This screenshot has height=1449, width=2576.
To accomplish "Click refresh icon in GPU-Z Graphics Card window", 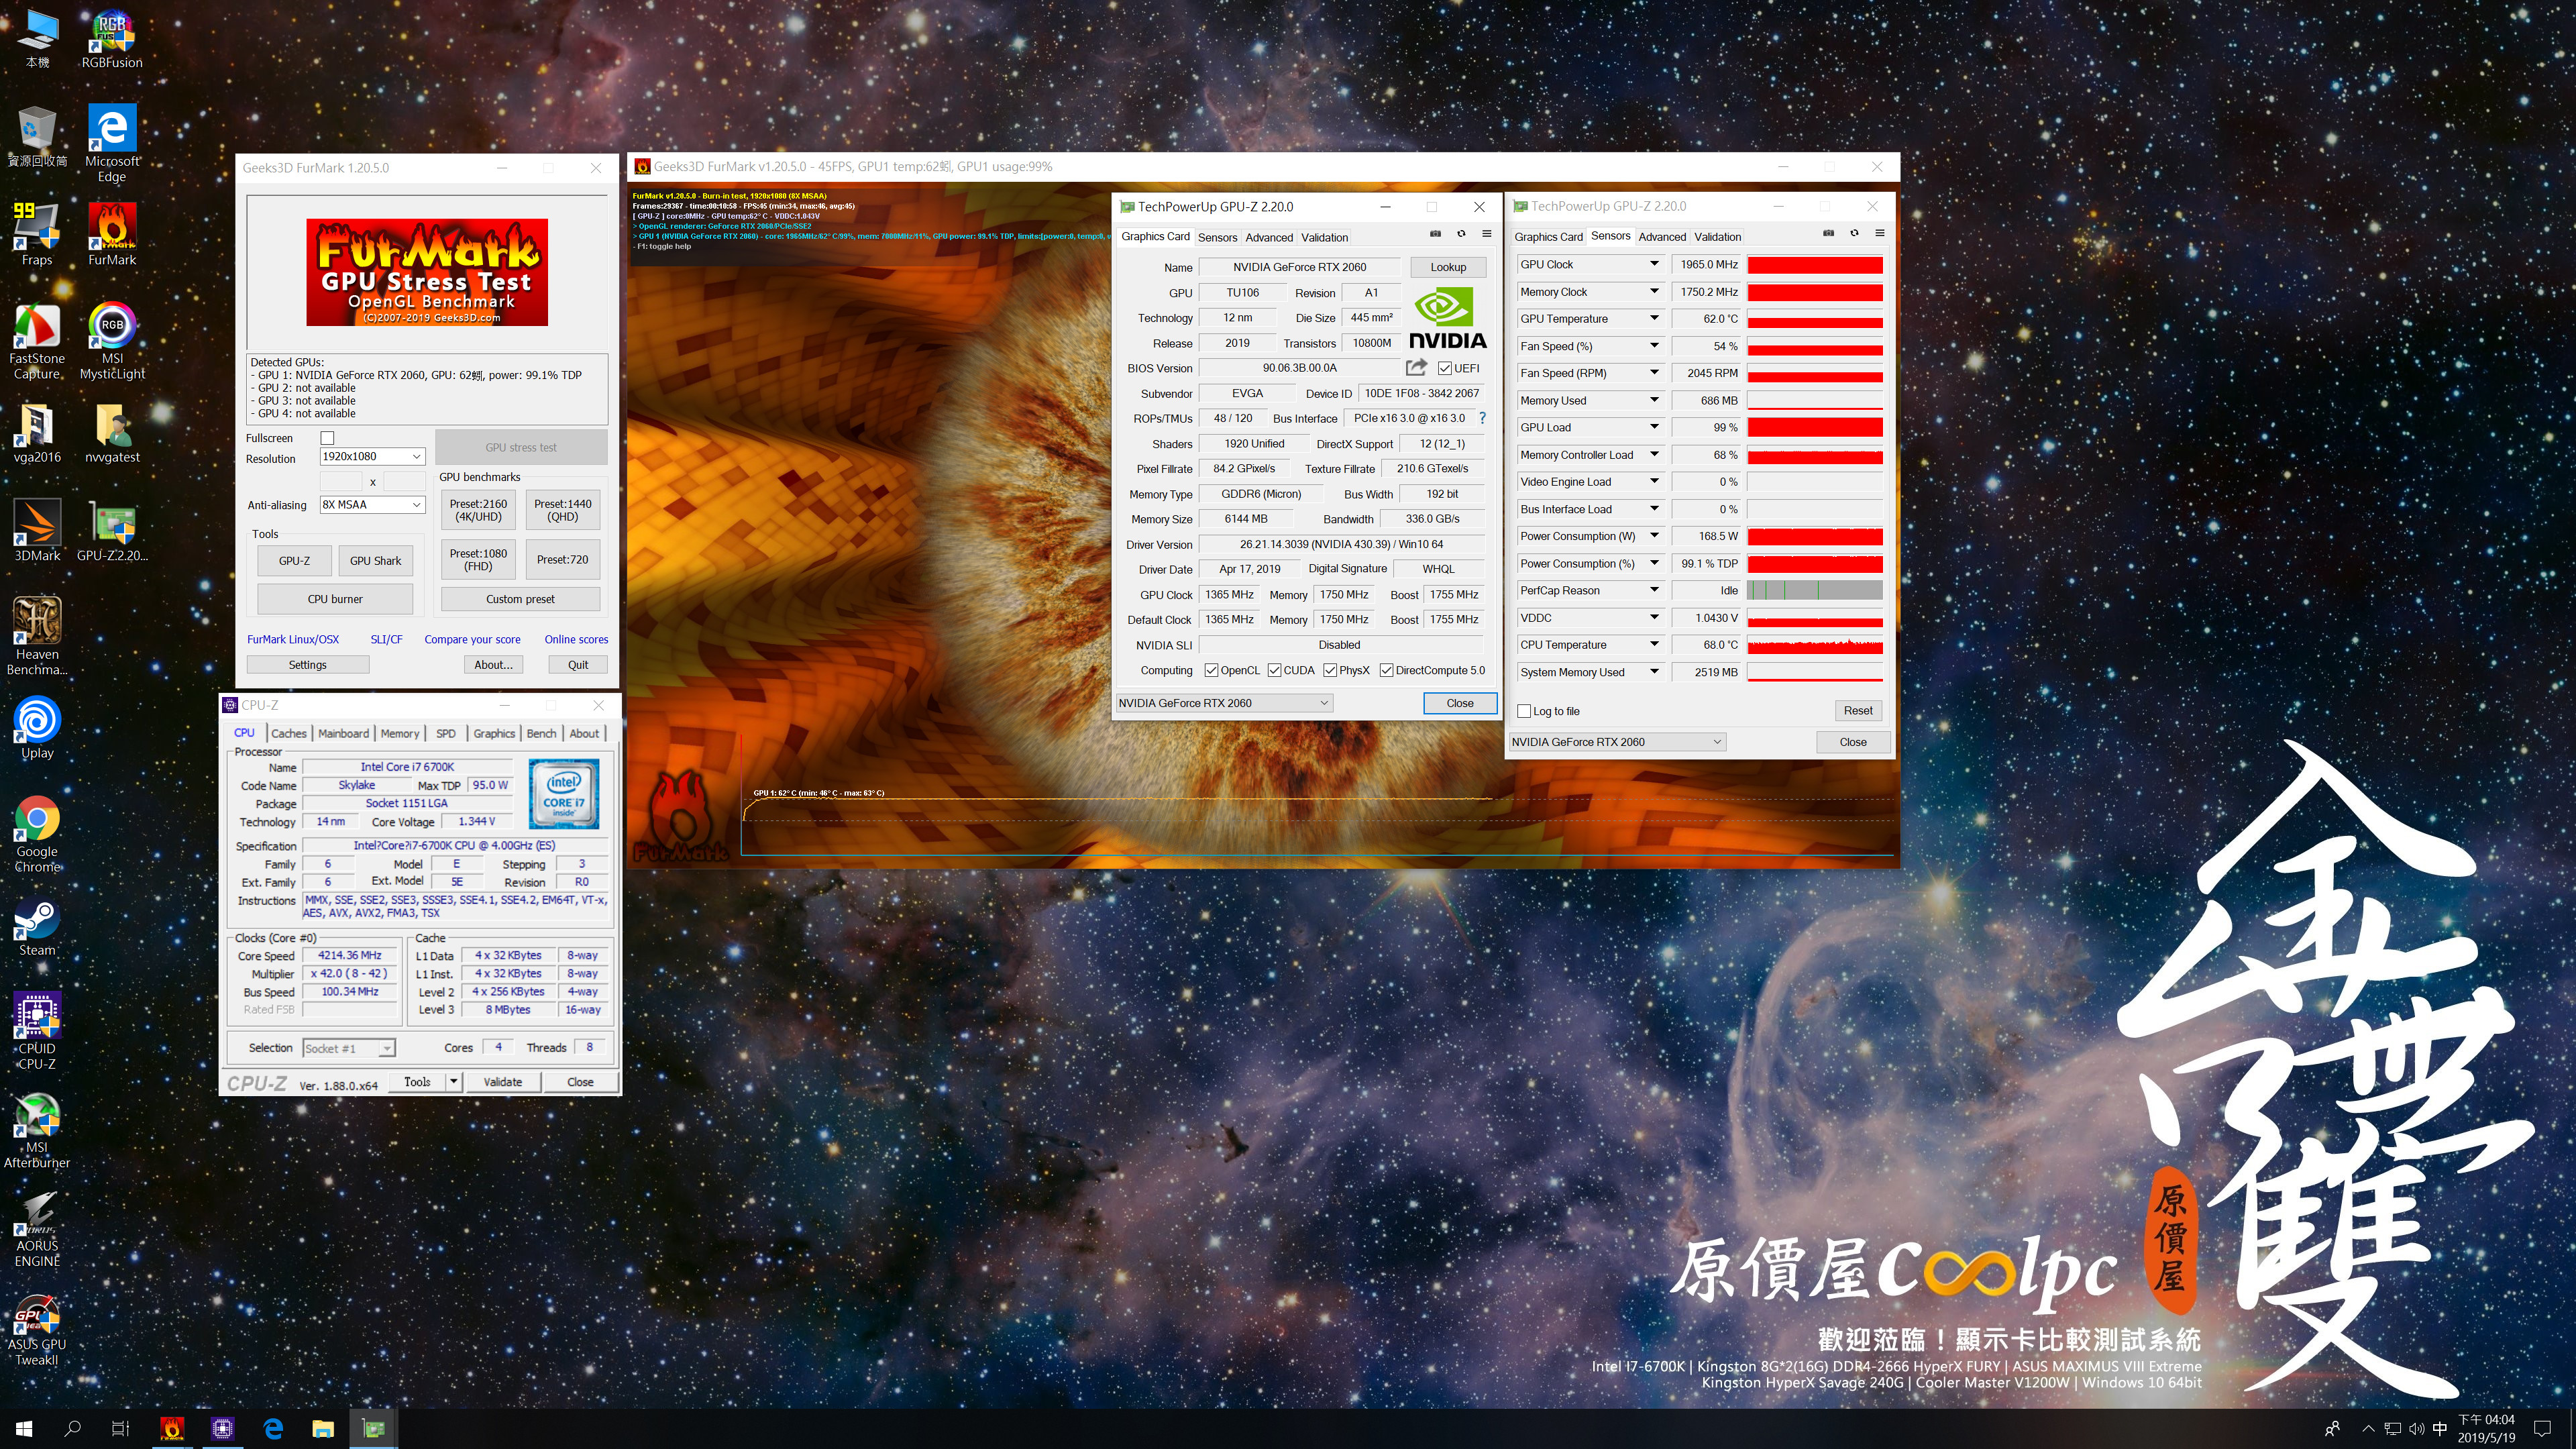I will [1461, 234].
